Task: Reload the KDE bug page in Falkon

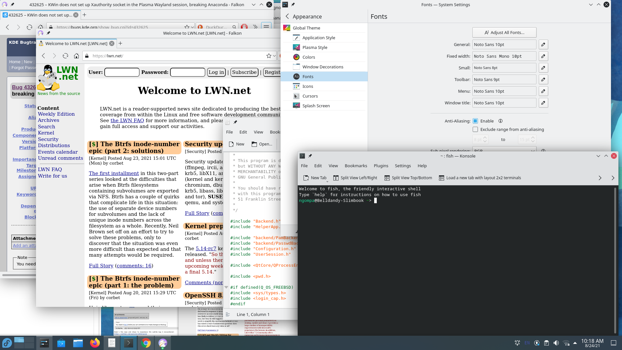Action: [29, 27]
